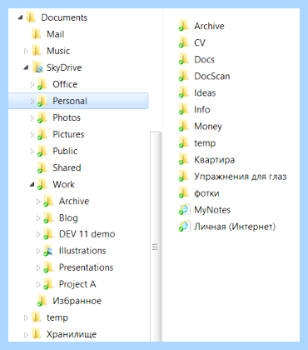This screenshot has height=350, width=308.
Task: Click the navigation pane scrollbar thumb
Action: 156,237
